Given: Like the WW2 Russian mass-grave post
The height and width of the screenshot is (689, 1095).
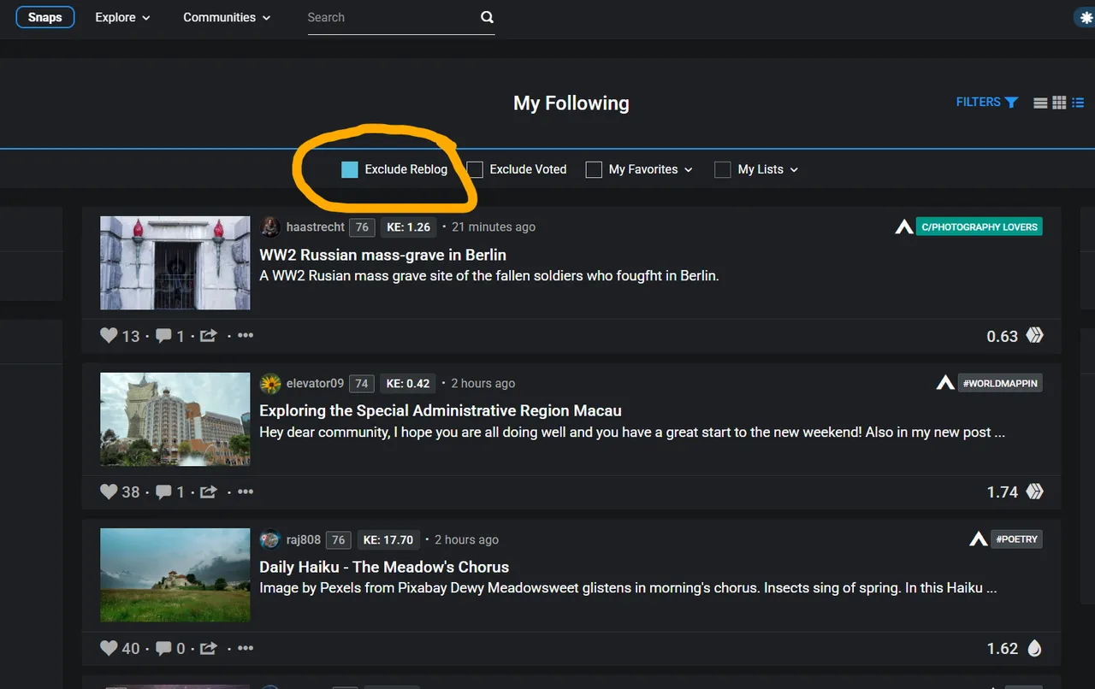Looking at the screenshot, I should pos(109,335).
